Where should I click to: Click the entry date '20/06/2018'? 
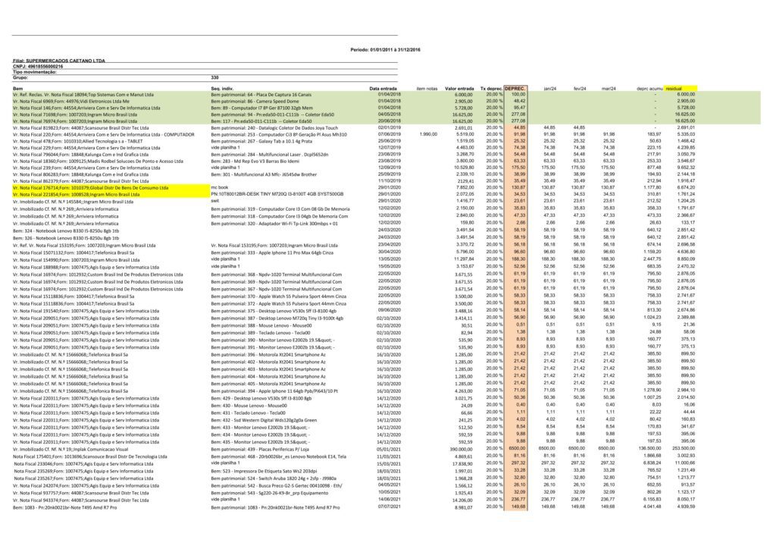tap(389, 121)
